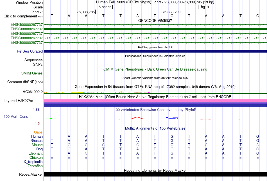Screen dimensions: 267x181
Task: Click the 4.88 PhyloP upper scale value
Action: pos(36,110)
